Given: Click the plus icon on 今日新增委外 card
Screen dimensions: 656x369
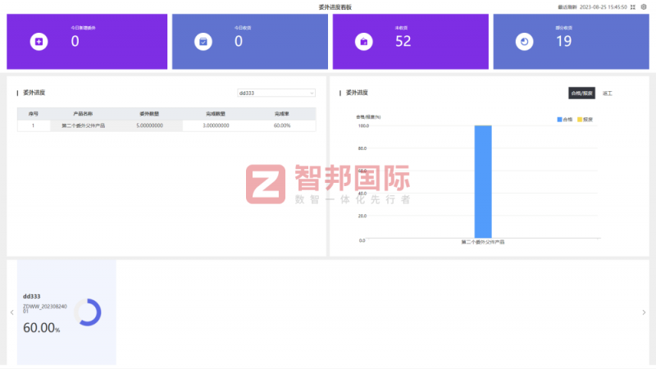Looking at the screenshot, I should (x=39, y=41).
